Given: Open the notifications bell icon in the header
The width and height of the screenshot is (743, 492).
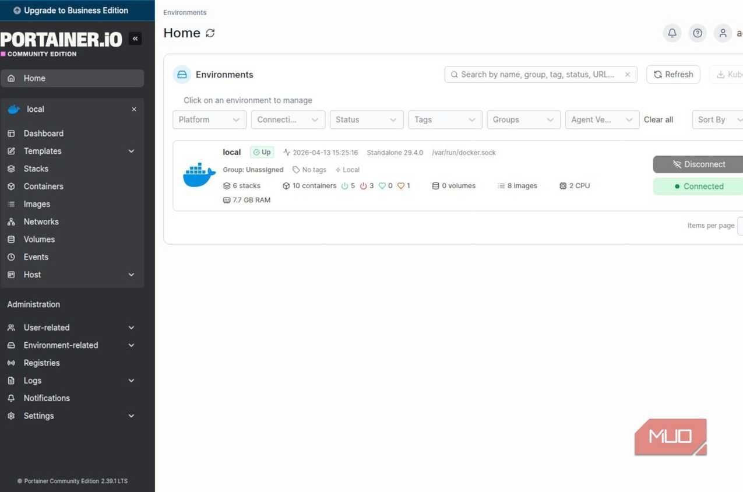Looking at the screenshot, I should click(672, 33).
